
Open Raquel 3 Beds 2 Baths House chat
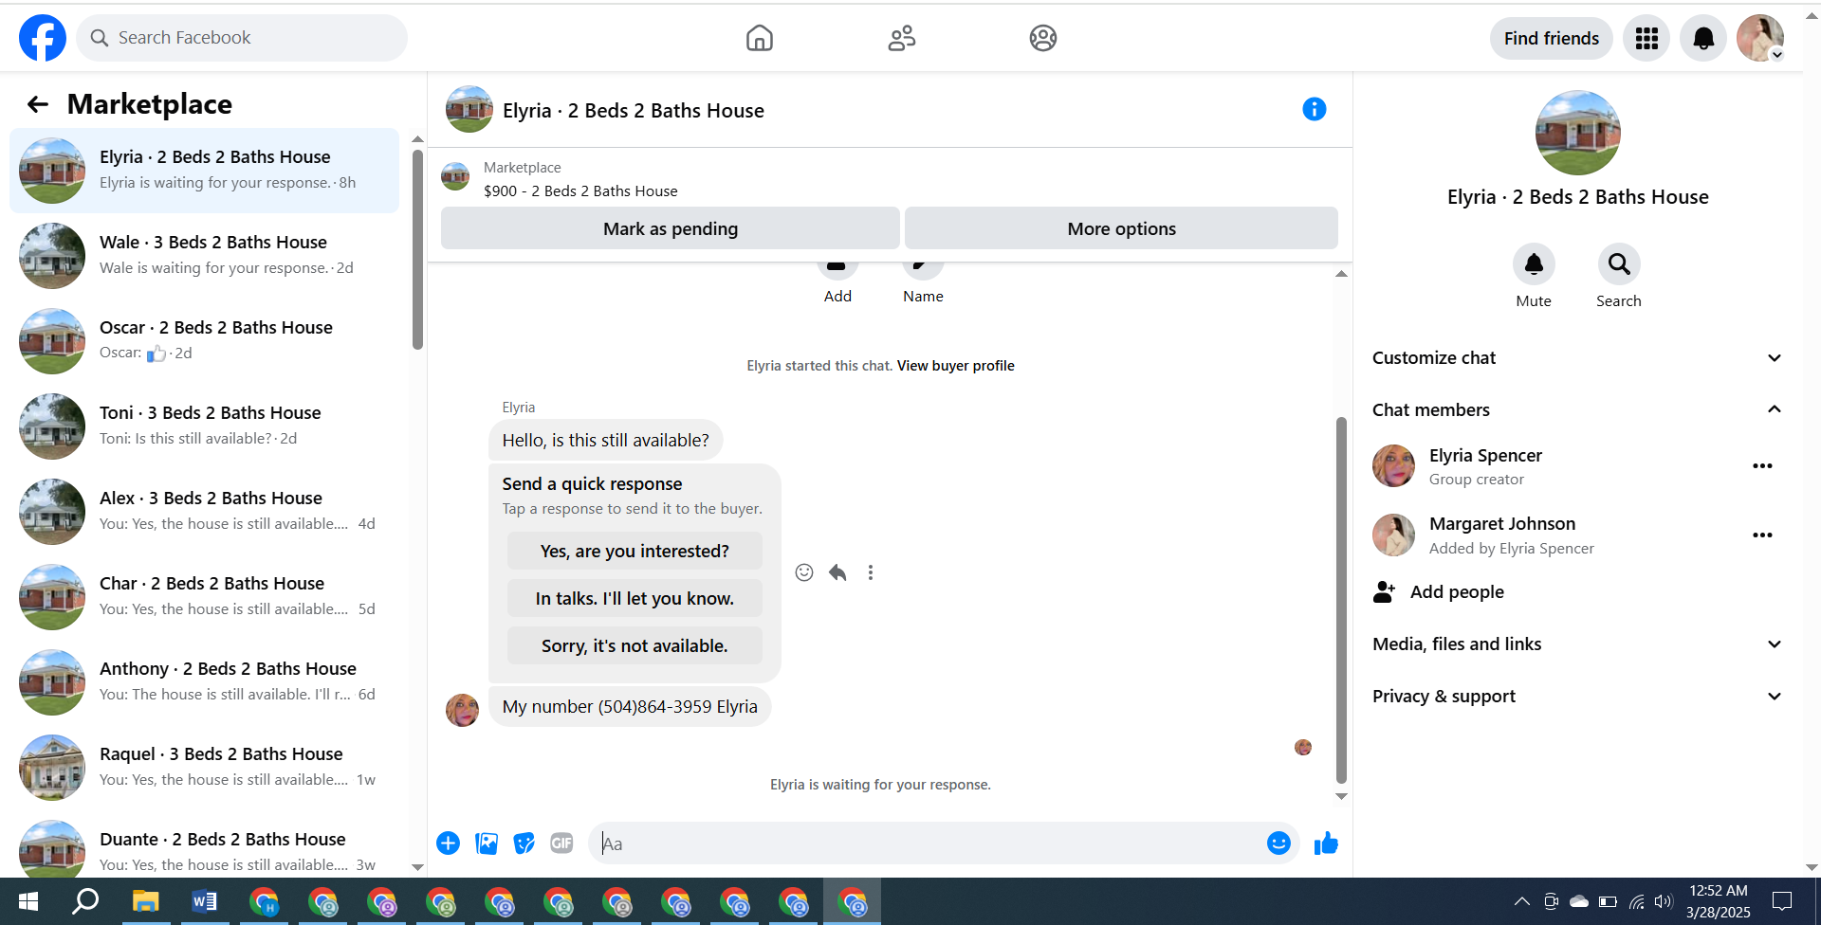click(204, 768)
